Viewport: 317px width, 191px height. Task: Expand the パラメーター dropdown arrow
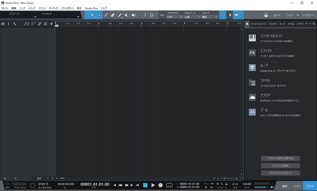(x=35, y=17)
